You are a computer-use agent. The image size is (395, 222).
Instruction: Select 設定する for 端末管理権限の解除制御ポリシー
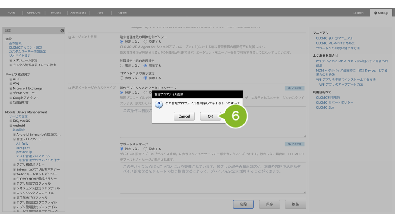[145, 42]
